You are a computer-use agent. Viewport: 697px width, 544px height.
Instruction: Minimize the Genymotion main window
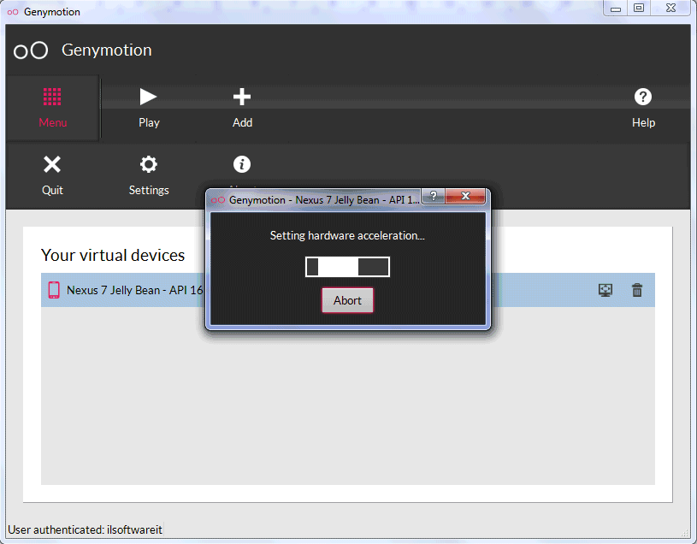point(616,9)
